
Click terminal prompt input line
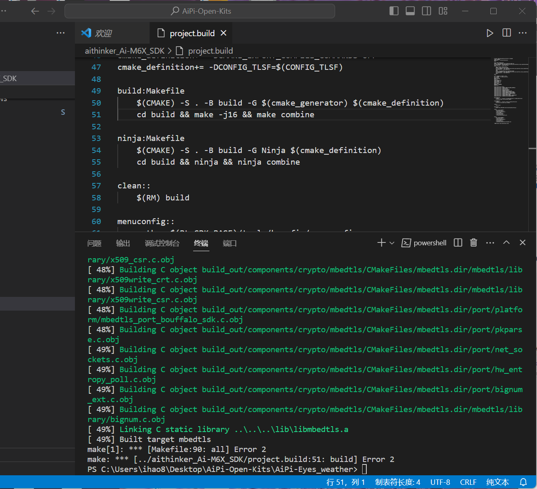point(227,469)
